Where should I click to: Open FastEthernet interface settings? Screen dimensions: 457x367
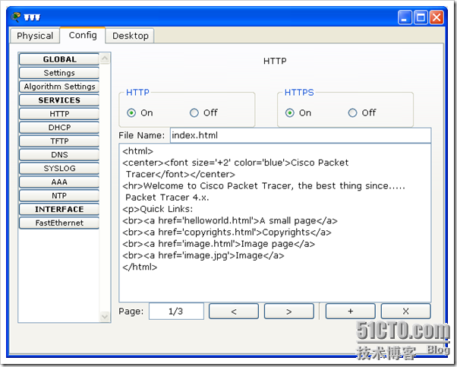pyautogui.click(x=59, y=223)
